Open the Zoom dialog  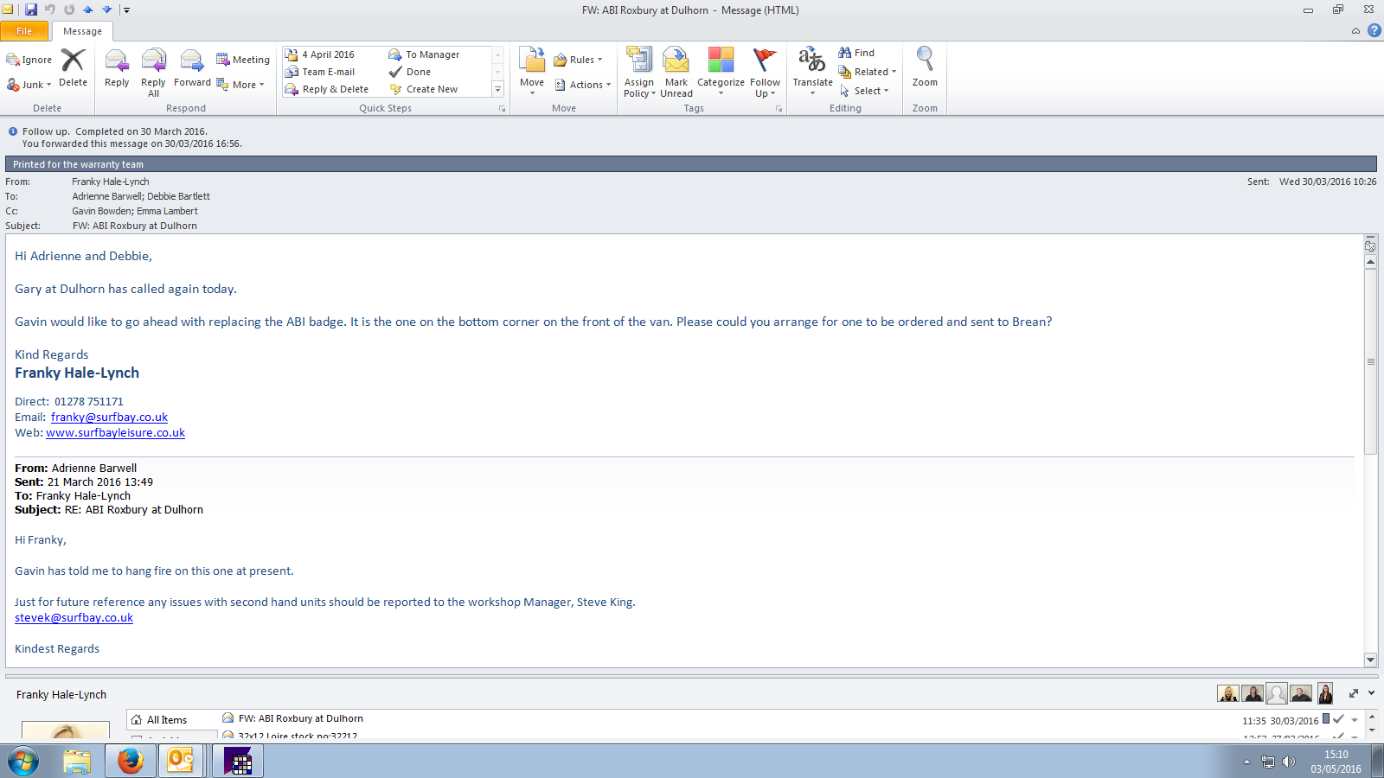925,68
